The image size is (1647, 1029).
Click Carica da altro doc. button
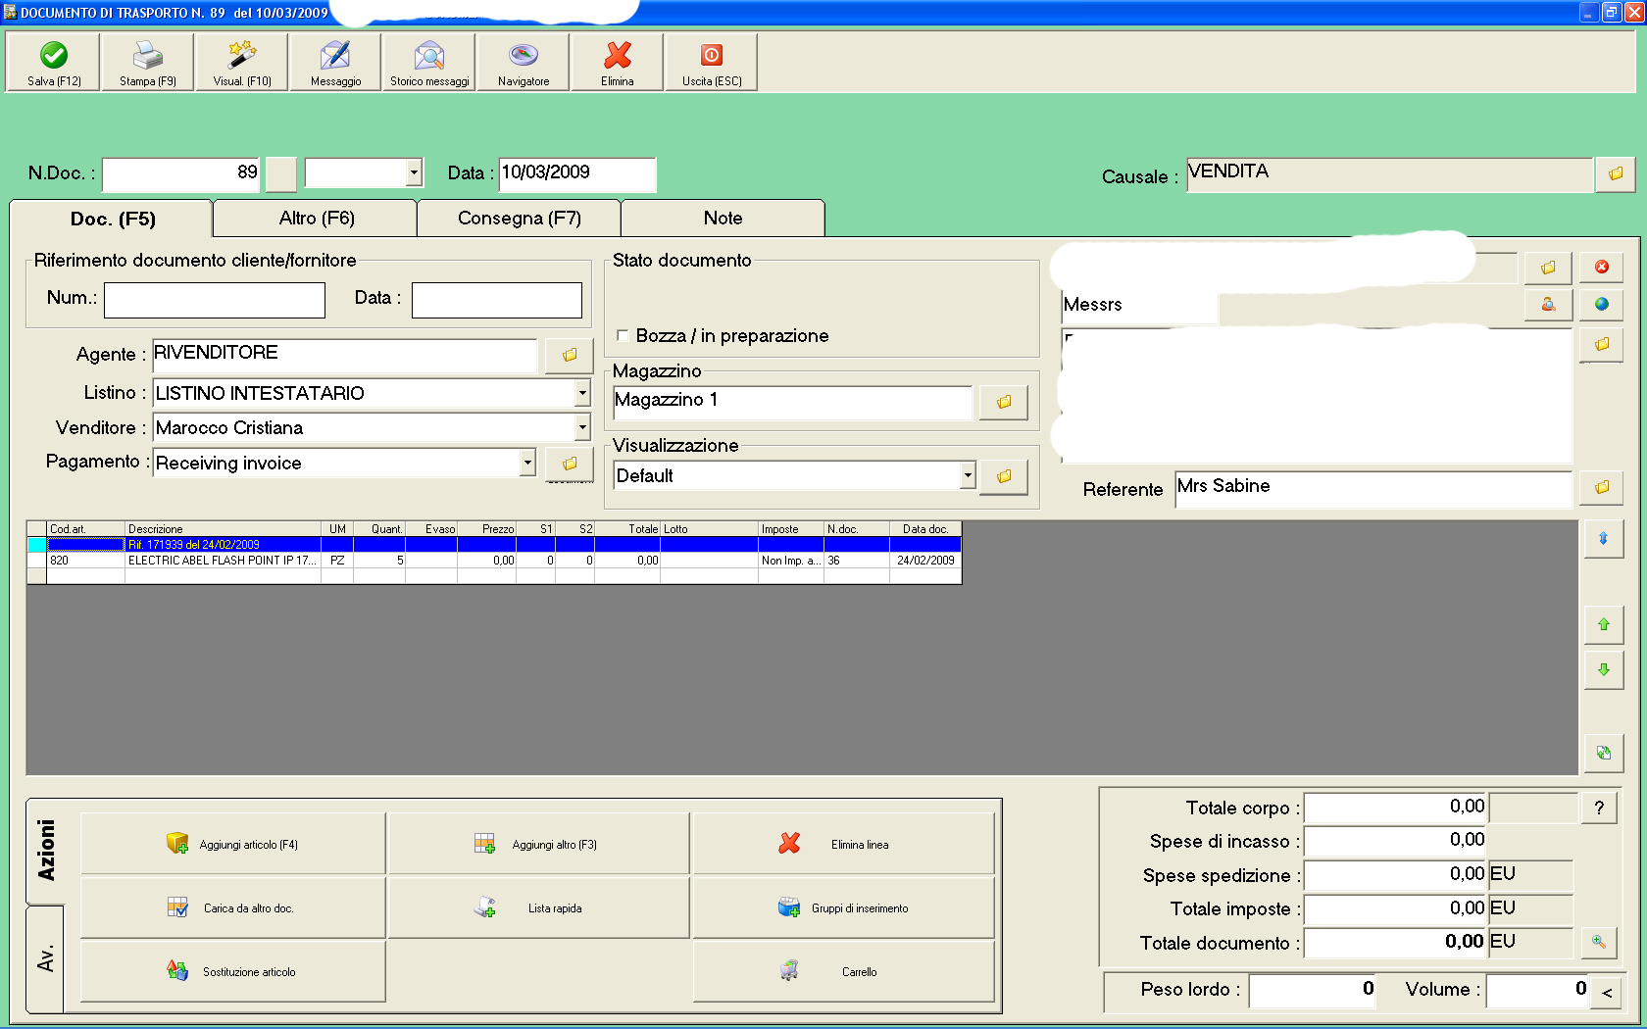click(233, 907)
